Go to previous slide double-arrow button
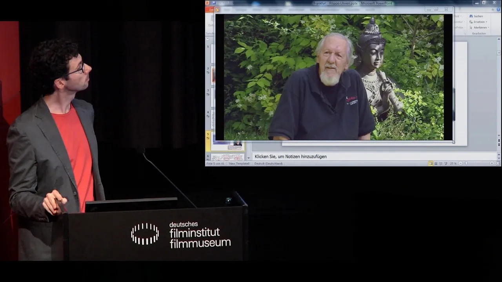The image size is (502, 282). click(499, 141)
